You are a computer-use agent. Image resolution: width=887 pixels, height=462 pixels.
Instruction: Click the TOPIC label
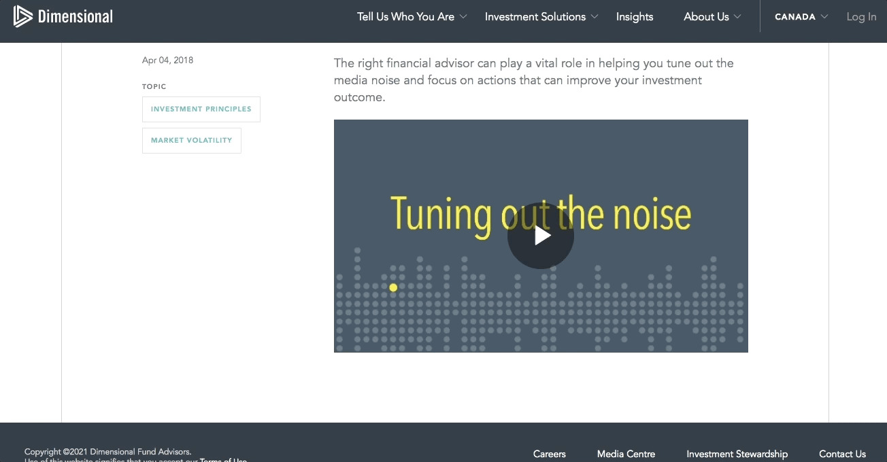(154, 86)
